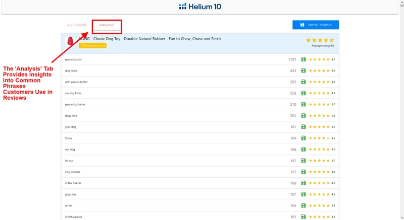
Task: Select the 'dog loves' phrase text
Action: click(71, 70)
